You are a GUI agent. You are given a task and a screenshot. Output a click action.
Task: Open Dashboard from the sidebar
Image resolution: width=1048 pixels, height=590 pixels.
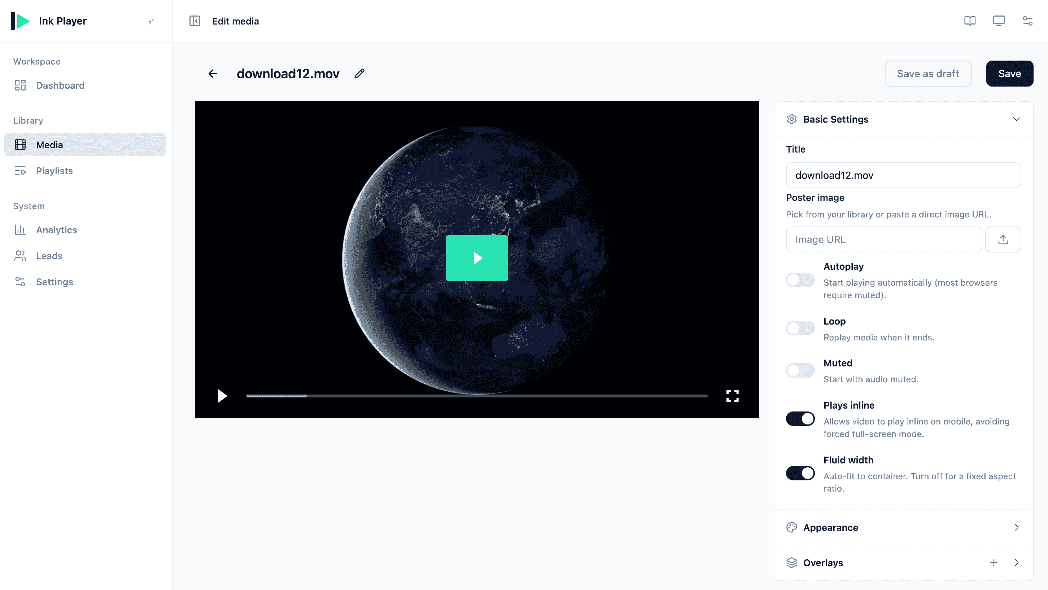pos(85,85)
